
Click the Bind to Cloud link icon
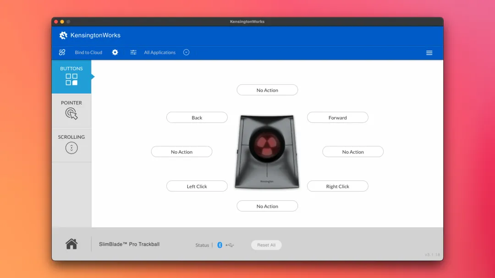click(x=62, y=52)
